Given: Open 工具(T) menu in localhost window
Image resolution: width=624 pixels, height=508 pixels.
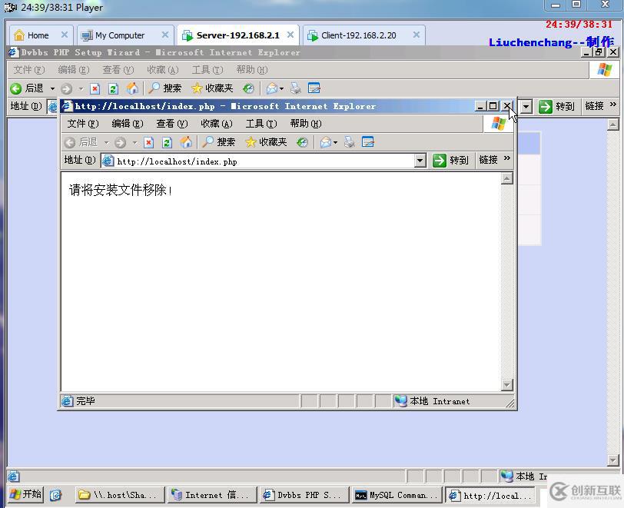Looking at the screenshot, I should pos(261,124).
